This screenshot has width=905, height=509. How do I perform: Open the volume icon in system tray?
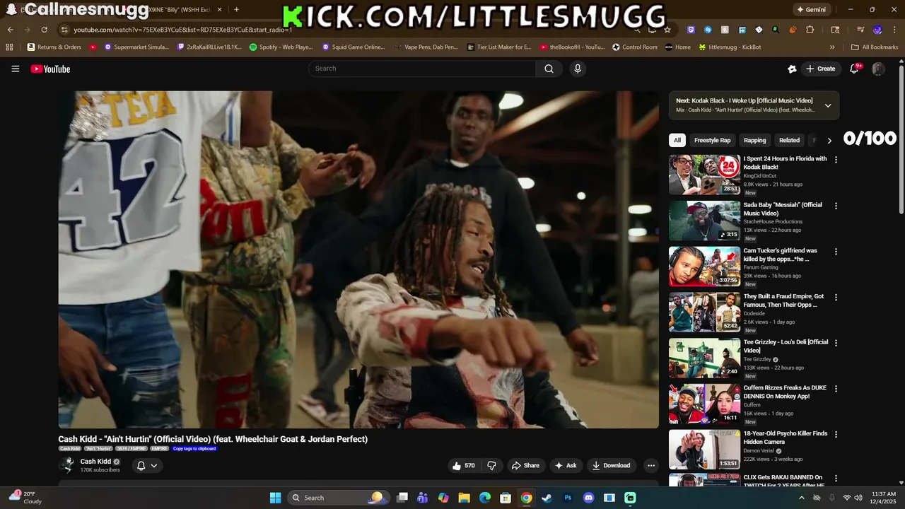(858, 498)
